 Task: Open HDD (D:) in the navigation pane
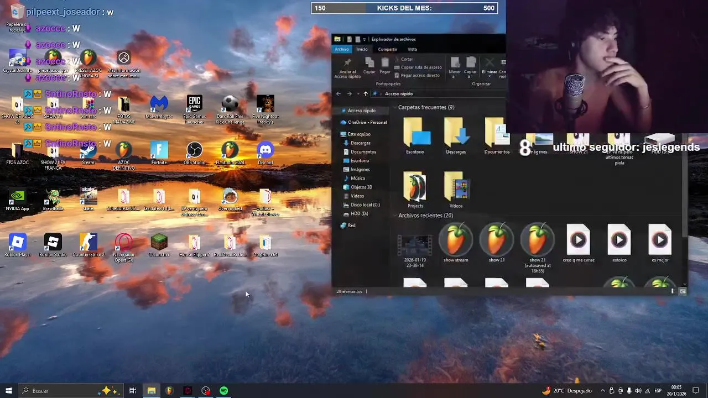click(355, 213)
